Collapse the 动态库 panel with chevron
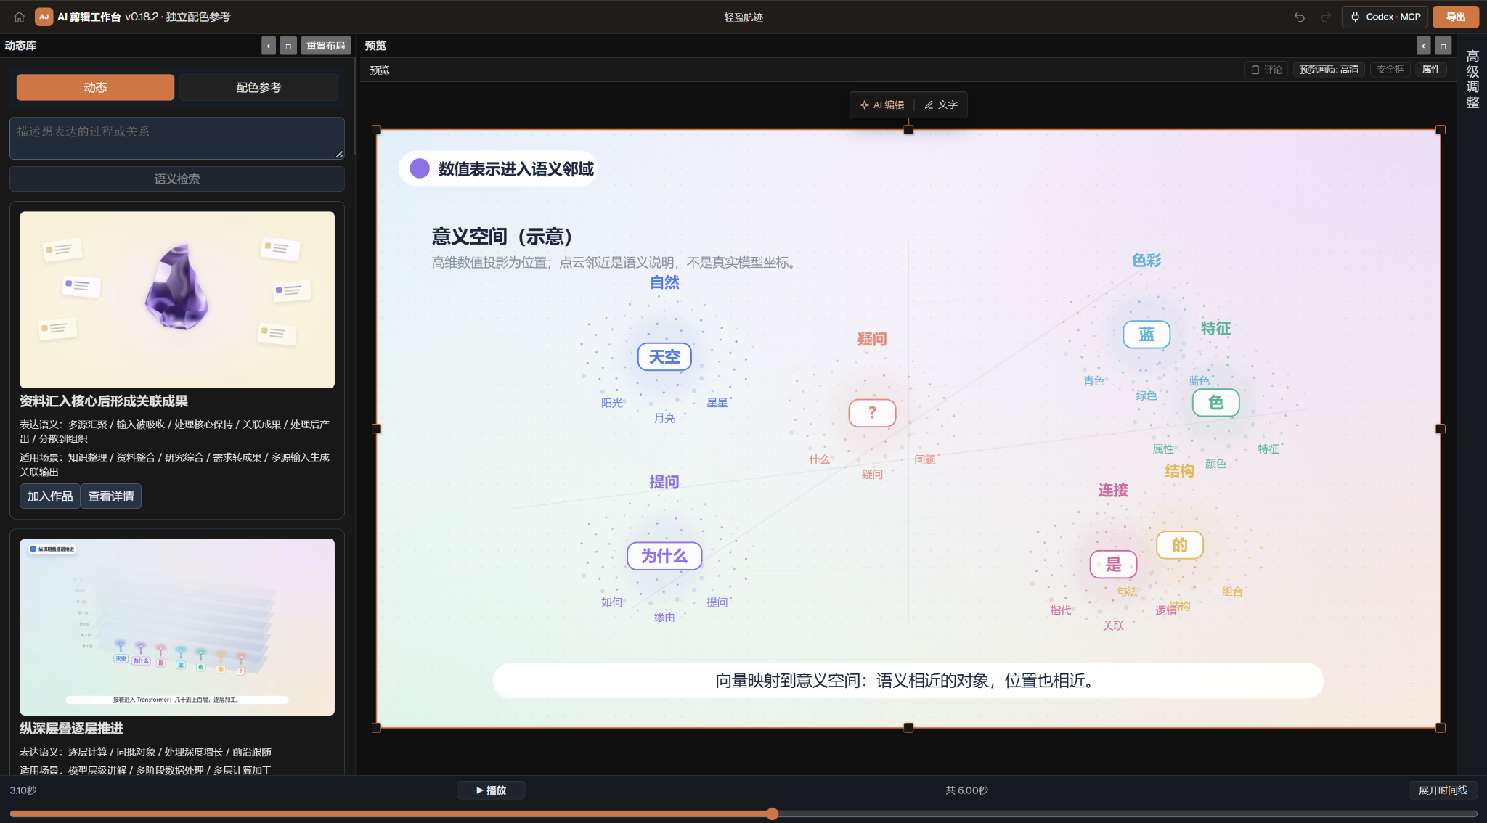This screenshot has width=1487, height=823. [x=269, y=46]
